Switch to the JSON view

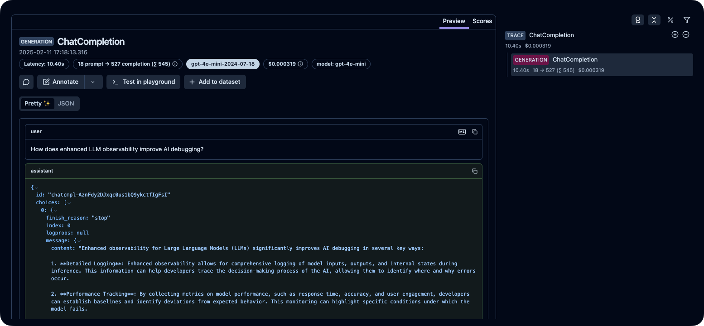tap(66, 104)
